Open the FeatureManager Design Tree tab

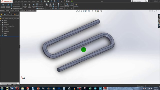coord(1,14)
